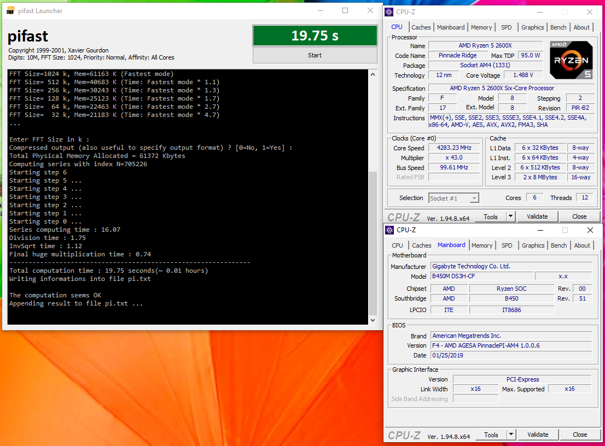Switch to Graphics tab in lower CPU-Z window
This screenshot has height=446, width=605.
(533, 245)
